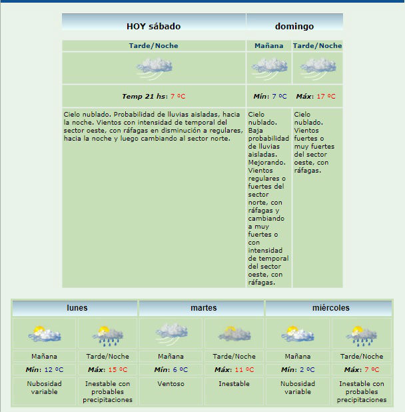
Task: Select the miércoles day header
Action: [x=330, y=308]
